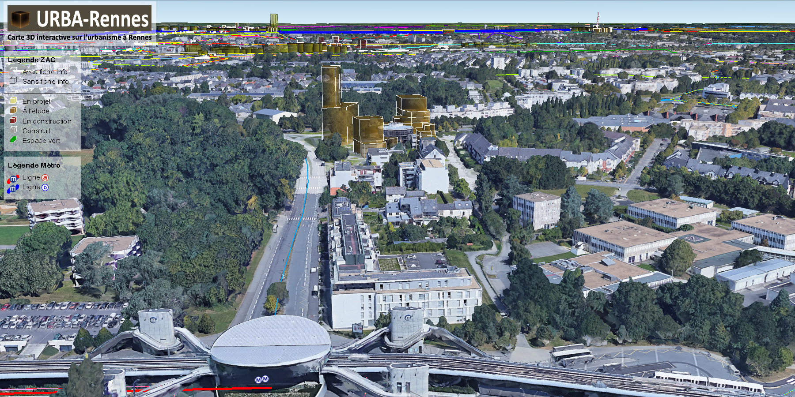795x397 pixels.
Task: Click the 'Construit' legend label
Action: [36, 131]
